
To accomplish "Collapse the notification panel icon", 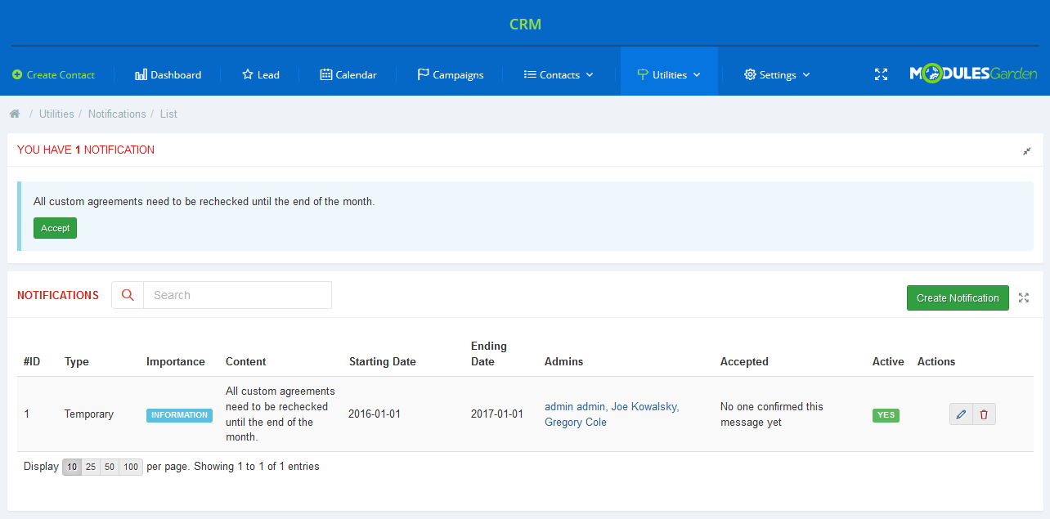I will [x=1027, y=151].
